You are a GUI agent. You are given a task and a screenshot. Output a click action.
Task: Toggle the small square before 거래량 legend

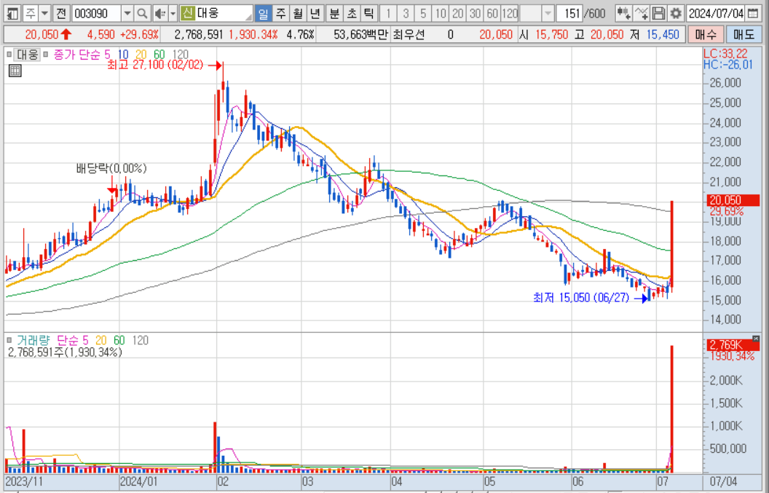click(9, 340)
